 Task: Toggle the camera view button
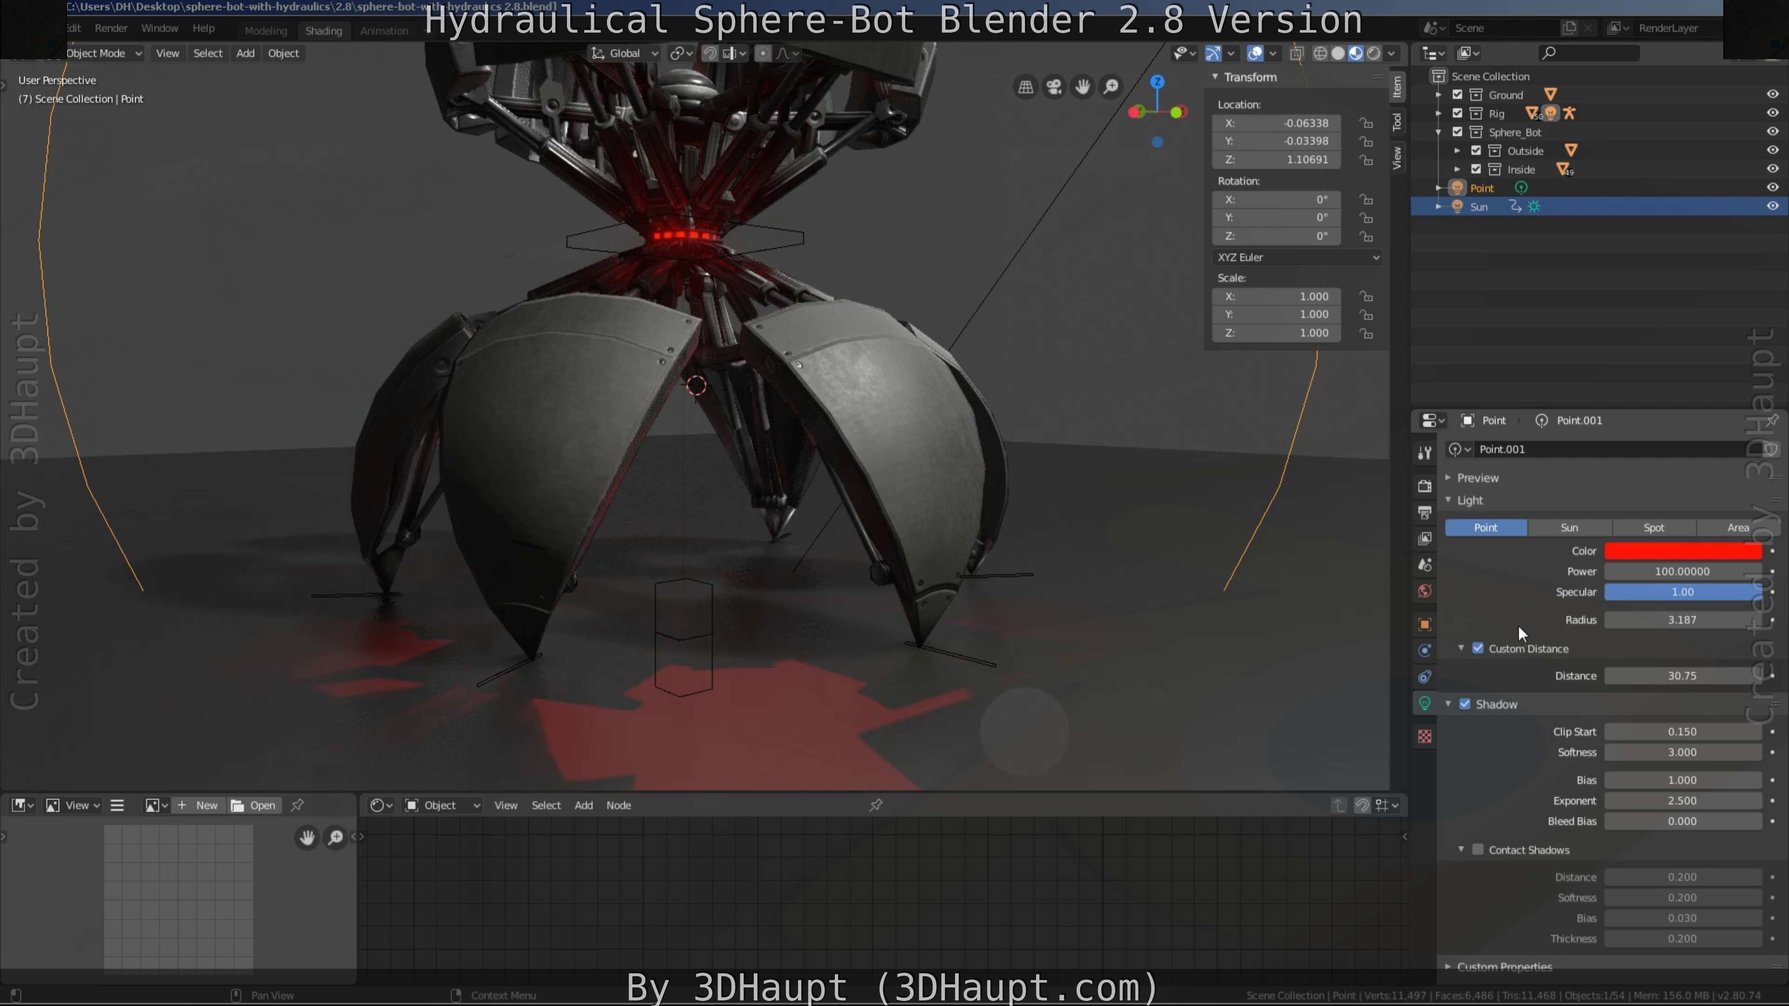(1054, 87)
